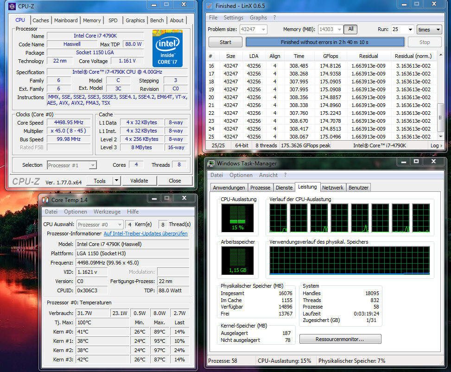Image resolution: width=451 pixels, height=372 pixels.
Task: Sort LinX results by Time column header
Action: [x=299, y=56]
